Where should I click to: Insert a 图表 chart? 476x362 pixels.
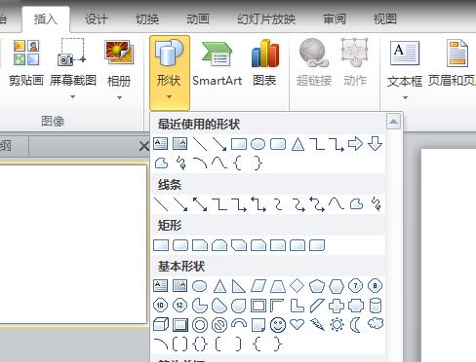(264, 63)
